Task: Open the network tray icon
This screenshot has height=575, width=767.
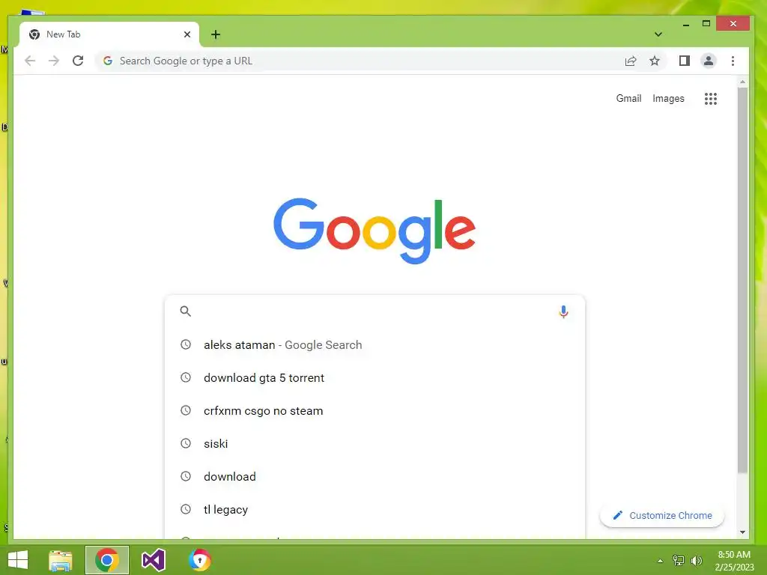Action: (679, 560)
